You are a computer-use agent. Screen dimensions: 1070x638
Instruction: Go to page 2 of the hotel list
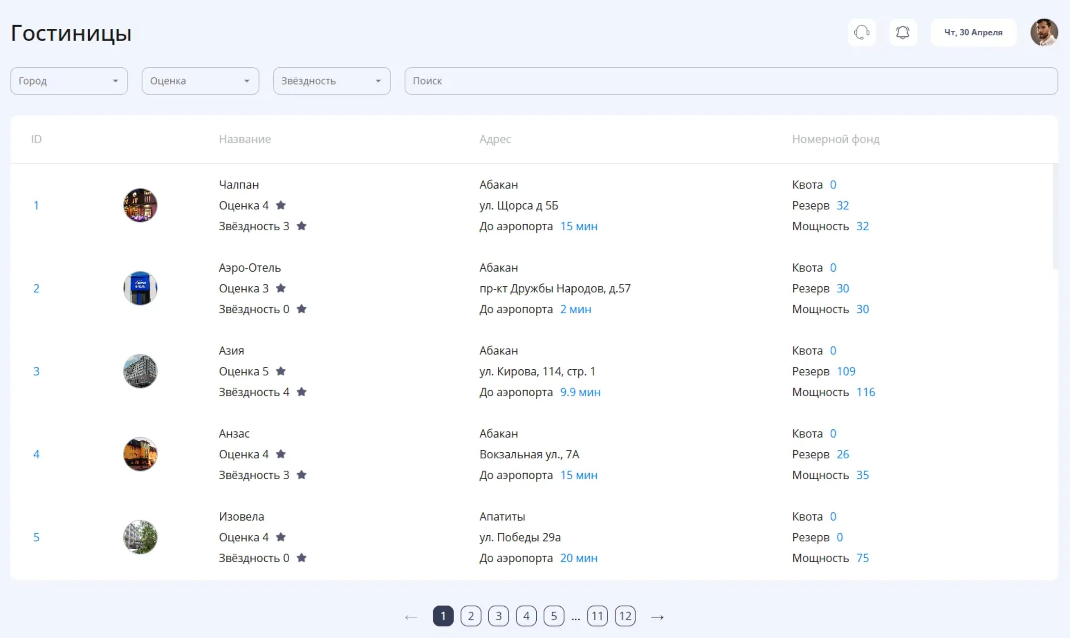point(471,616)
